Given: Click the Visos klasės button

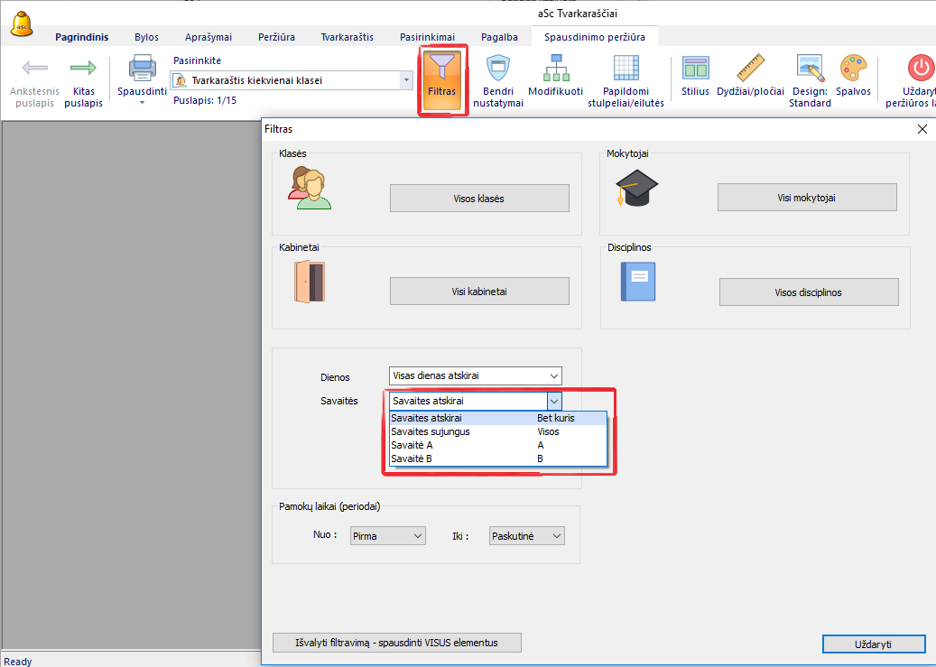Looking at the screenshot, I should (479, 198).
